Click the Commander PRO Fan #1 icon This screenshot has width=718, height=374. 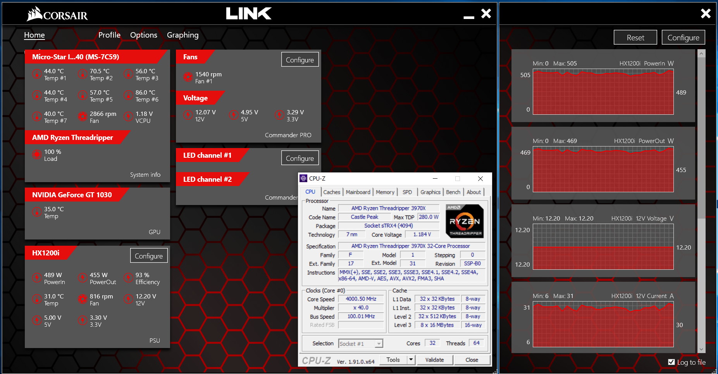[188, 77]
